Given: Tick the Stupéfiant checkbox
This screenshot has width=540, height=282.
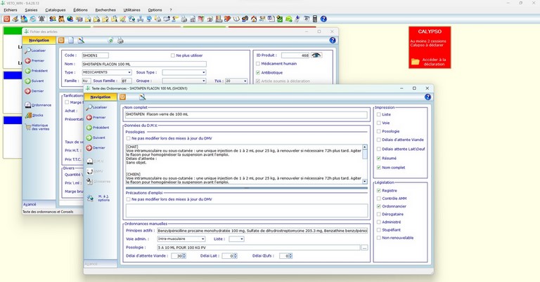Looking at the screenshot, I should pyautogui.click(x=378, y=229).
